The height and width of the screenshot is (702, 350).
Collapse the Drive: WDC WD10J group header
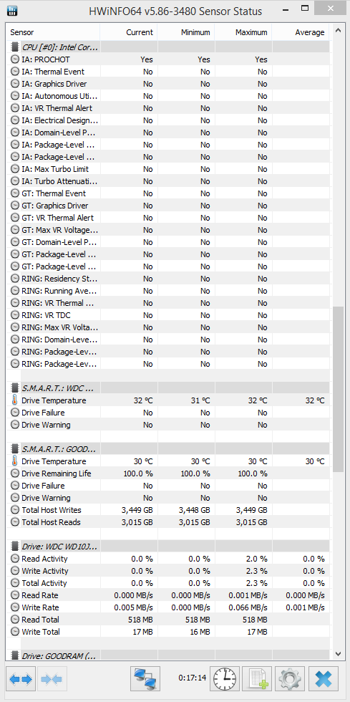[54, 546]
